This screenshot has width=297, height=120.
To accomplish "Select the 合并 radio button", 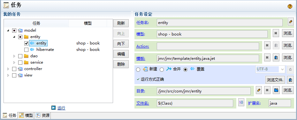I will click(162, 69).
